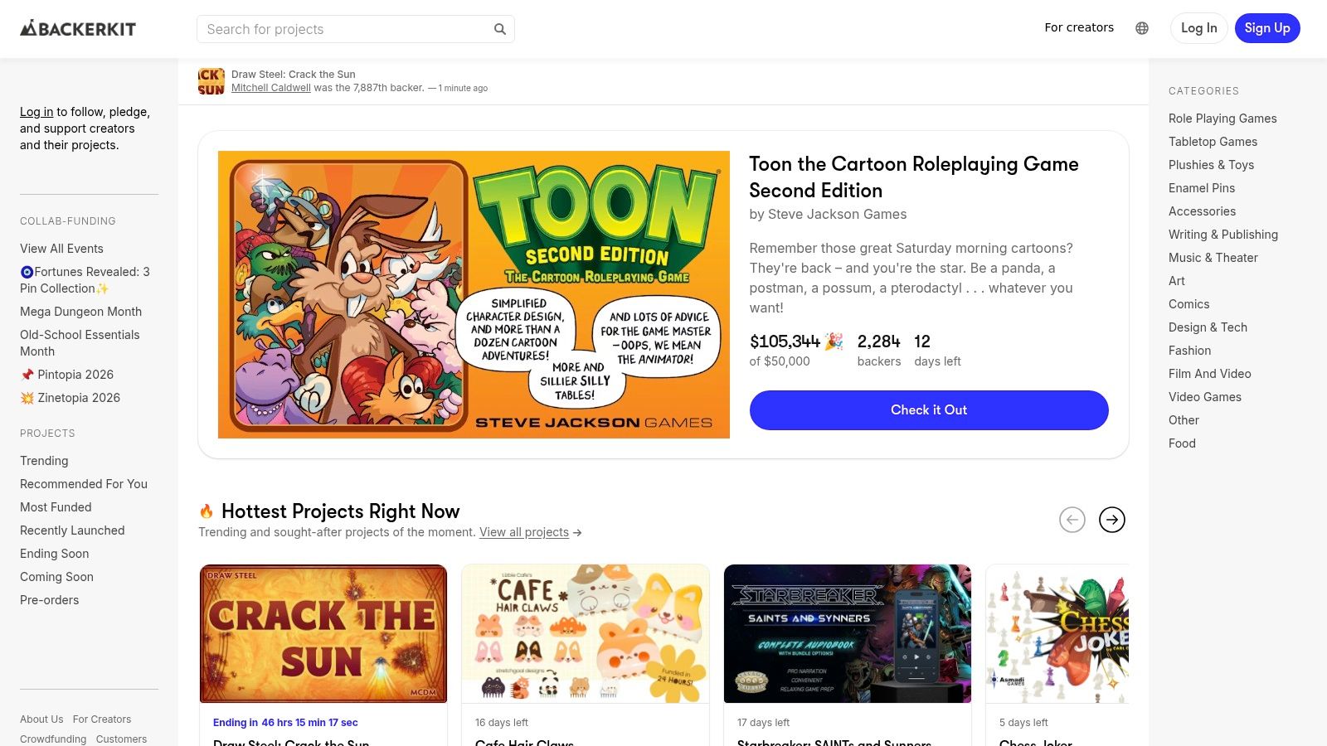Open the globe language selector

(1142, 28)
